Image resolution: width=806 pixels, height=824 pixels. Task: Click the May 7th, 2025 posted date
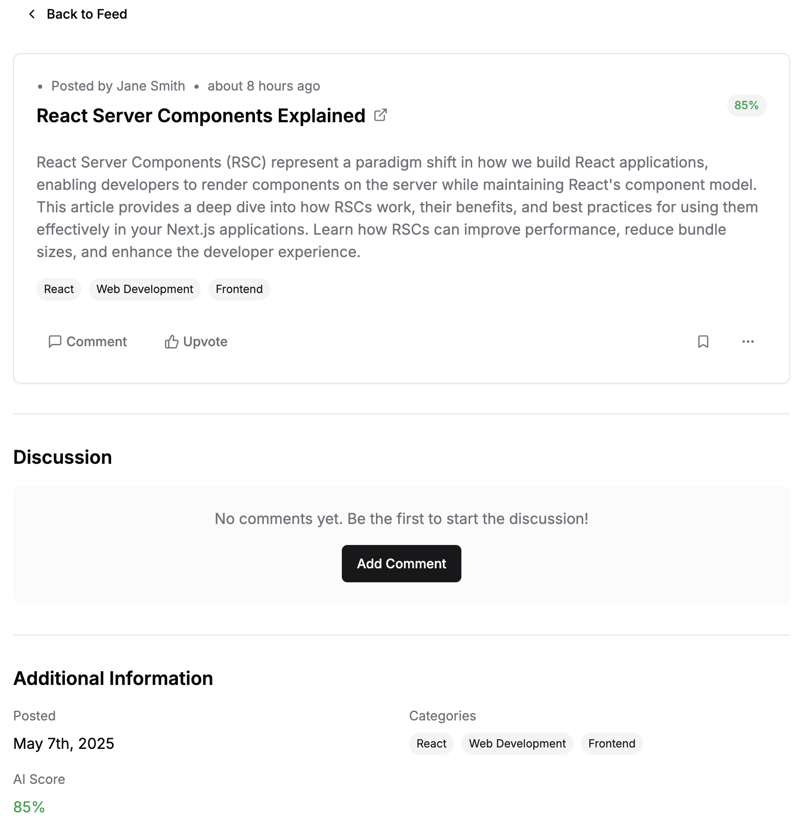(64, 744)
